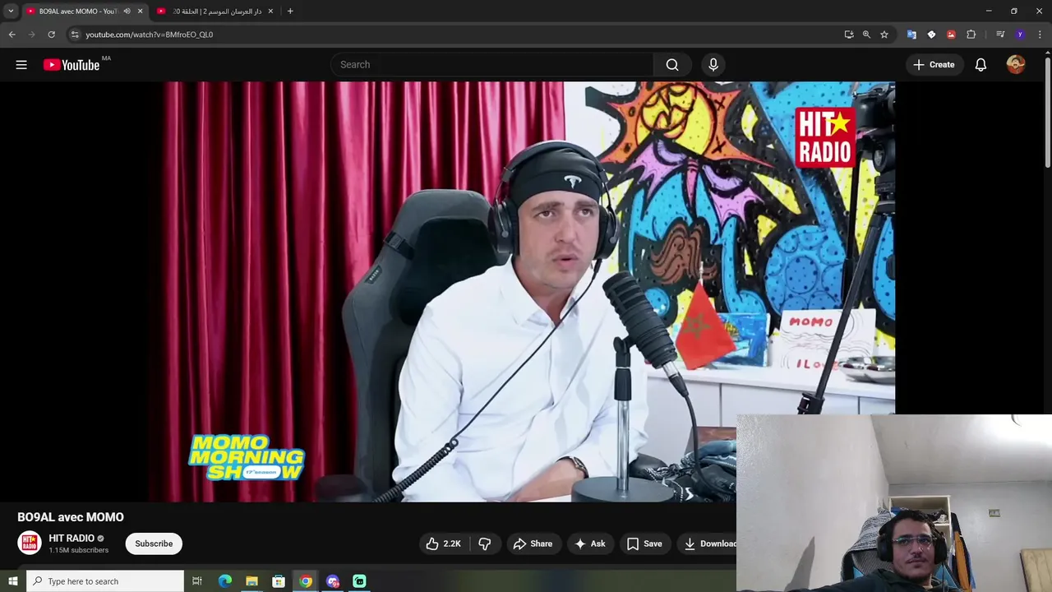This screenshot has width=1052, height=592.
Task: Switch to the BO9AL avec MOMO tab
Action: (x=78, y=12)
